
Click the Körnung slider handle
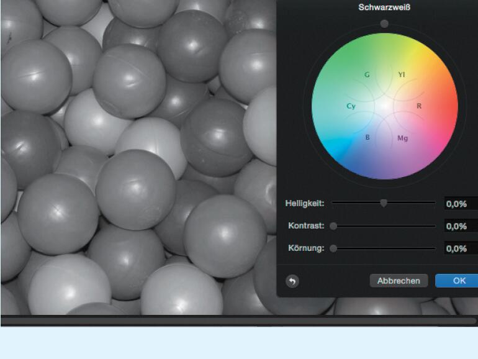(333, 248)
